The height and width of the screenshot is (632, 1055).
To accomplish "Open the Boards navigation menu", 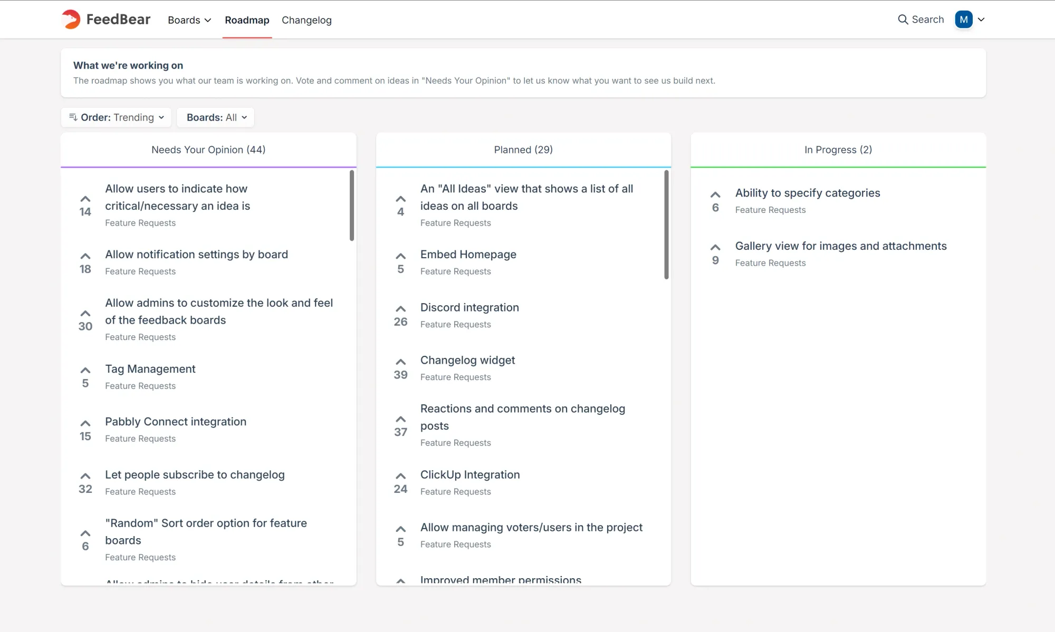I will (x=189, y=20).
